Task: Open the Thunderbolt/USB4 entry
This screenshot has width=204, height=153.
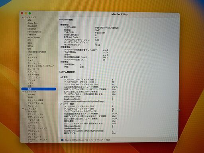Action: 37,52
